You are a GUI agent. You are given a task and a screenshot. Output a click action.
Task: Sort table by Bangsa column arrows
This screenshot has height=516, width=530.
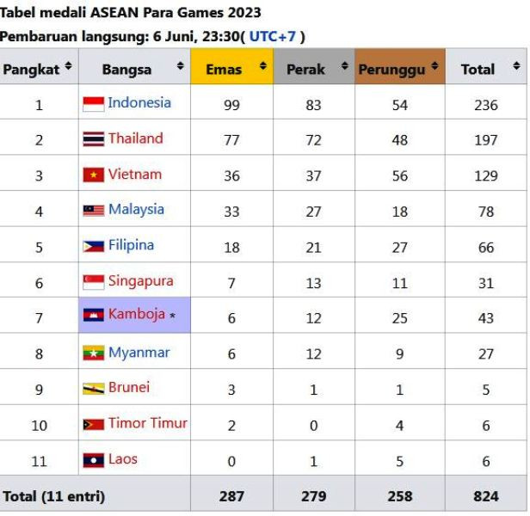[180, 65]
